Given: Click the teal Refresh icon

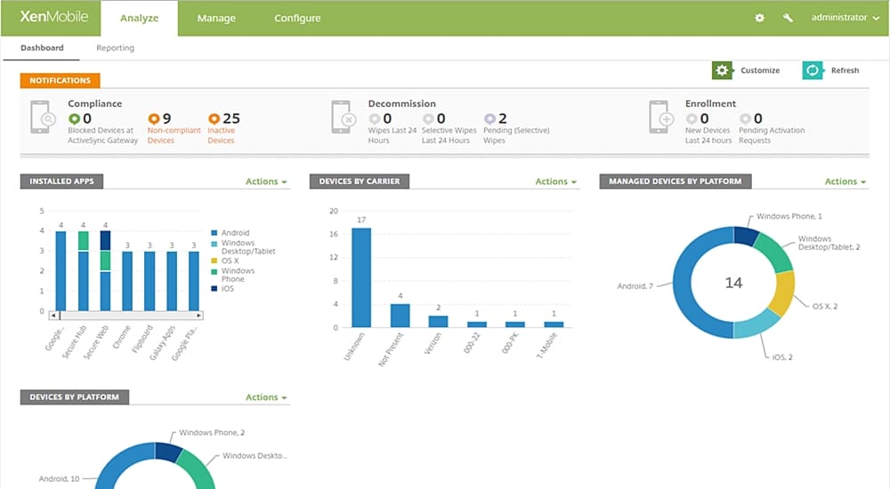Looking at the screenshot, I should (x=813, y=70).
